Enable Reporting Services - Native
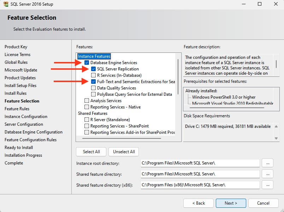 point(87,107)
